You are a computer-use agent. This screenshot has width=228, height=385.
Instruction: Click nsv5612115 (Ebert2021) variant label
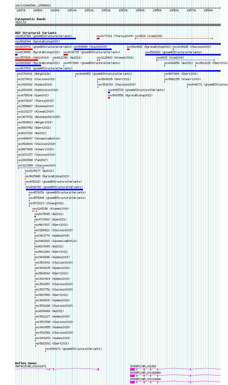(x=211, y=63)
